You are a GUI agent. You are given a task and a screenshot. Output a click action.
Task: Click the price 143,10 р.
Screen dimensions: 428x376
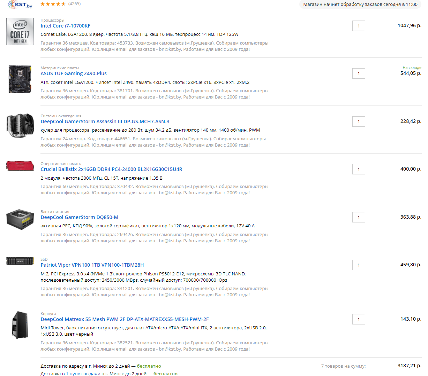[x=411, y=319]
